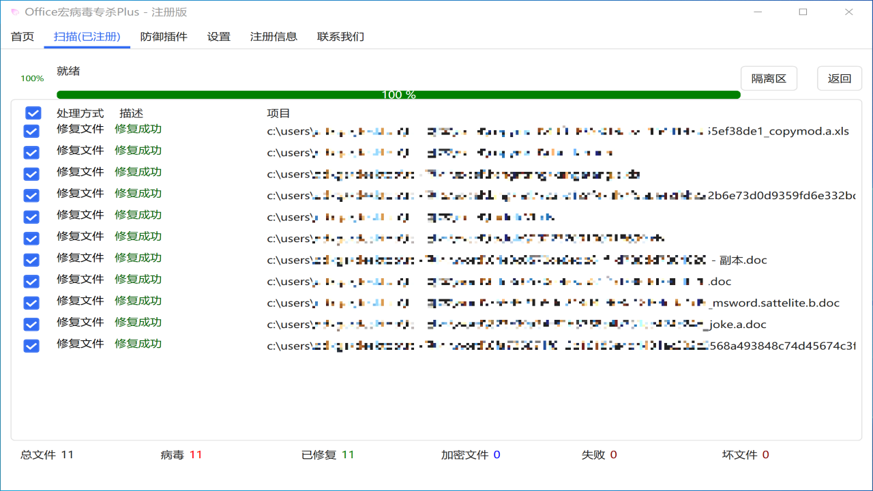Click the green 100% progress bar

(x=398, y=94)
